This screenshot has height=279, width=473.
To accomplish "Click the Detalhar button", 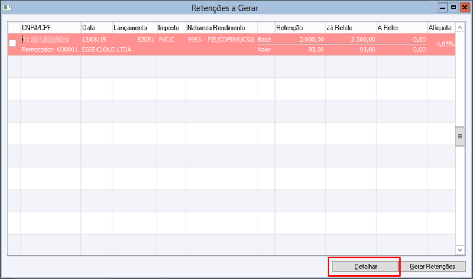I will tap(365, 267).
